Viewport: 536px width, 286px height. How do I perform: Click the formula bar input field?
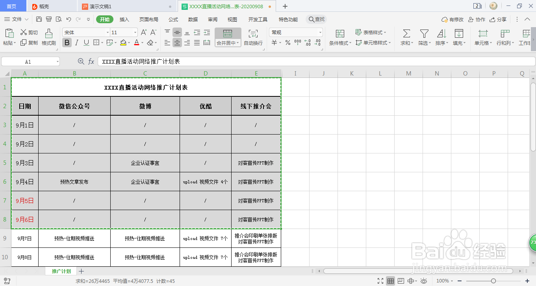click(x=316, y=61)
